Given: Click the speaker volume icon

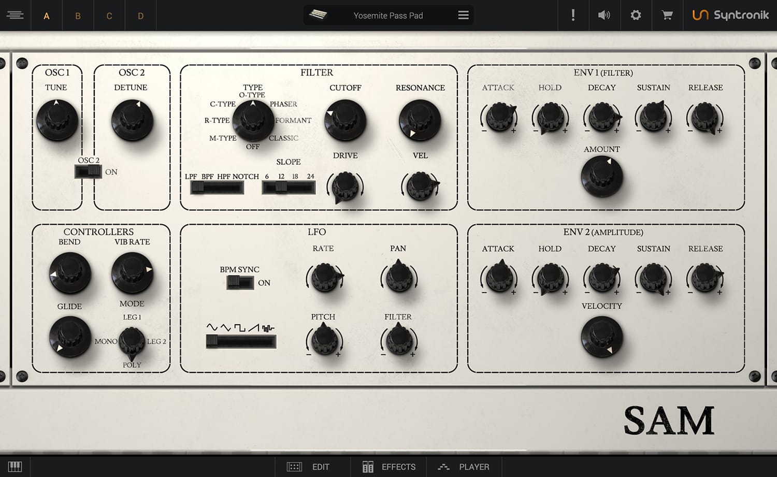Looking at the screenshot, I should click(604, 16).
